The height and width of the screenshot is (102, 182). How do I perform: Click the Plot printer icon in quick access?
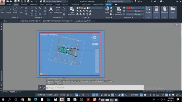[28, 1]
